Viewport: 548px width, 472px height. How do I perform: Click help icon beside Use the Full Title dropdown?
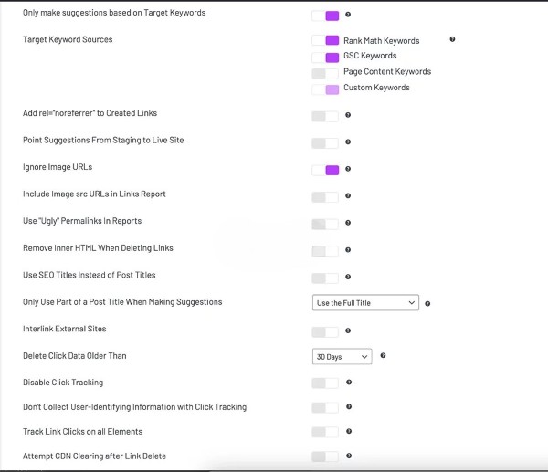[x=427, y=303]
